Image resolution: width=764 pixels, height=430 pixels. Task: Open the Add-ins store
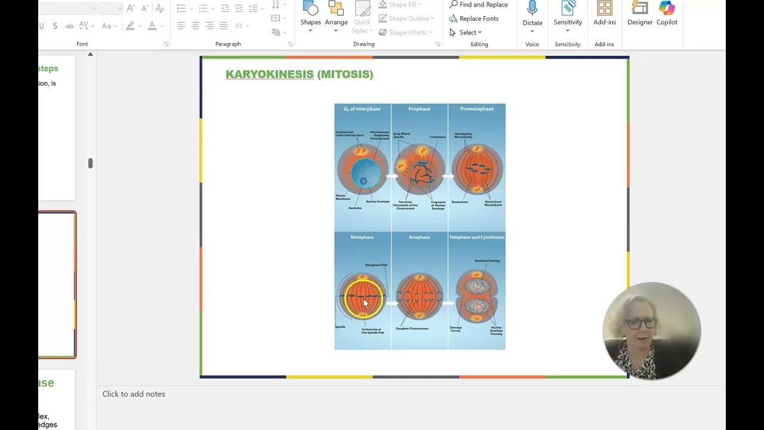pyautogui.click(x=605, y=14)
